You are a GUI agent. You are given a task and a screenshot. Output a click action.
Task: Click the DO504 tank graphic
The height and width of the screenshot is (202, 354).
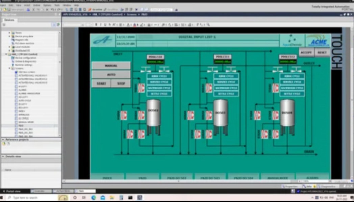(287, 113)
